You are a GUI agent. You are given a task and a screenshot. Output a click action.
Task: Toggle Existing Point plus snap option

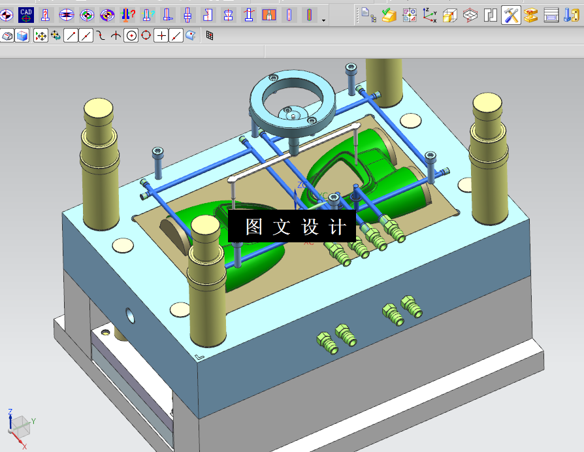pos(161,36)
